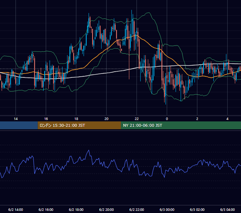Click the 22 hour axis label

click(x=137, y=119)
